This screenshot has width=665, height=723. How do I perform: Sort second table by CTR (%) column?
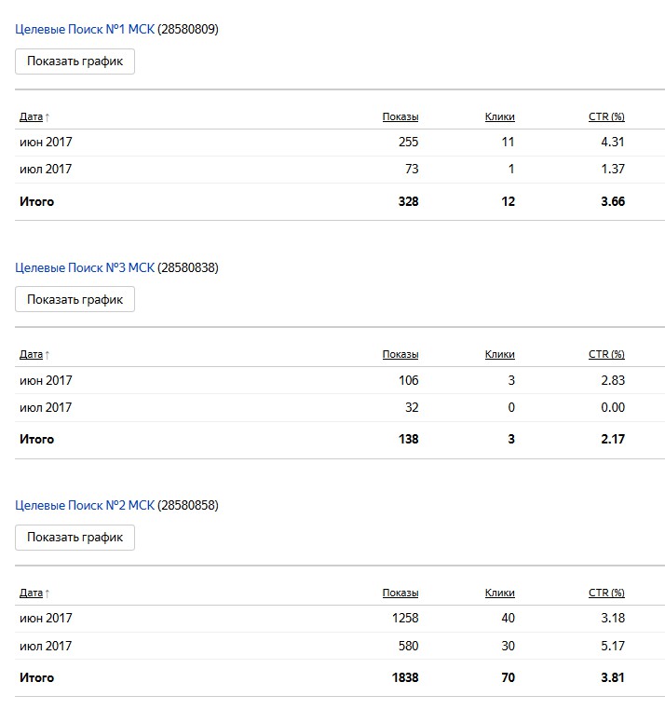point(606,354)
